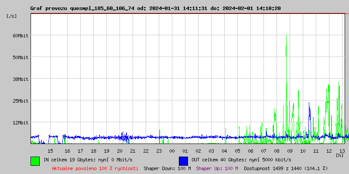This screenshot has height=174, width=349.
Task: Click the '00' midnight hour label on x-axis
Action: click(172, 151)
